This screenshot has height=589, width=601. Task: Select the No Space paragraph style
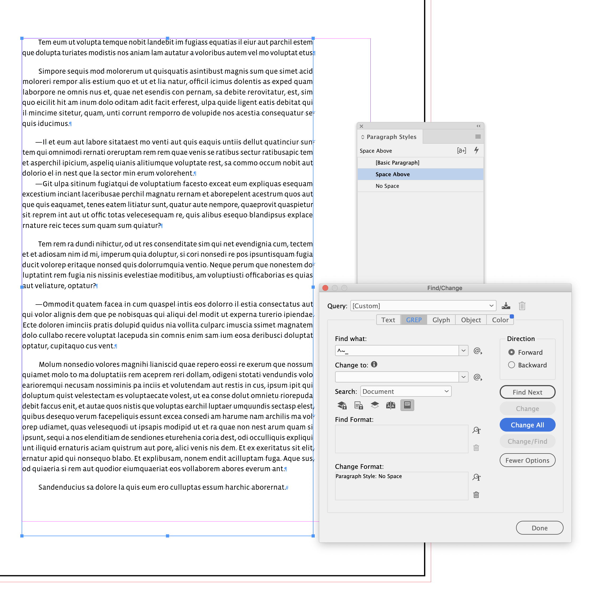(387, 186)
